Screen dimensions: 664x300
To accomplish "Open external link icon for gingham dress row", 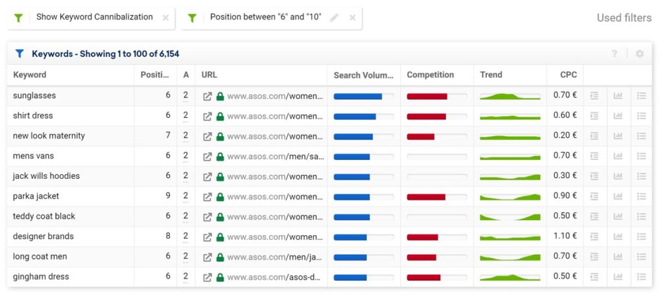I will [207, 277].
